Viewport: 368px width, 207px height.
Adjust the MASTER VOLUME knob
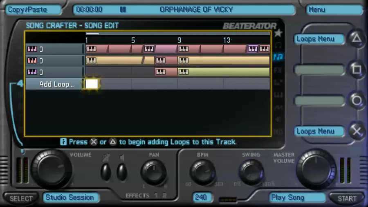click(316, 169)
